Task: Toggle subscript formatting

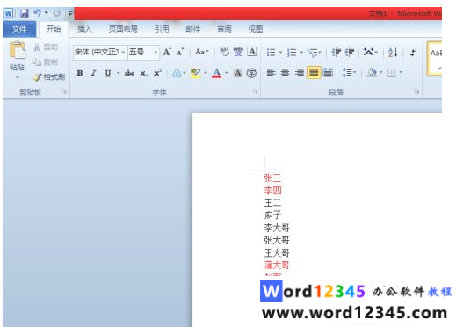Action: [x=143, y=73]
